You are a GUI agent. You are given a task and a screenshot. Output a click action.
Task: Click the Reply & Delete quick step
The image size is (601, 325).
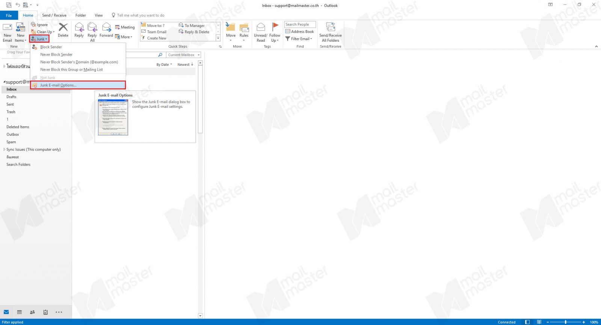tap(194, 32)
